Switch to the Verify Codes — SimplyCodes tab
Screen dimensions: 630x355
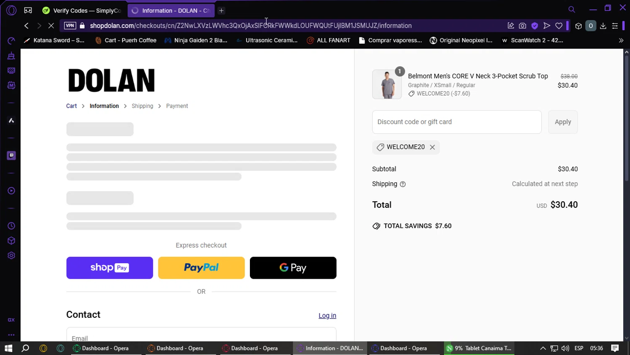point(82,10)
